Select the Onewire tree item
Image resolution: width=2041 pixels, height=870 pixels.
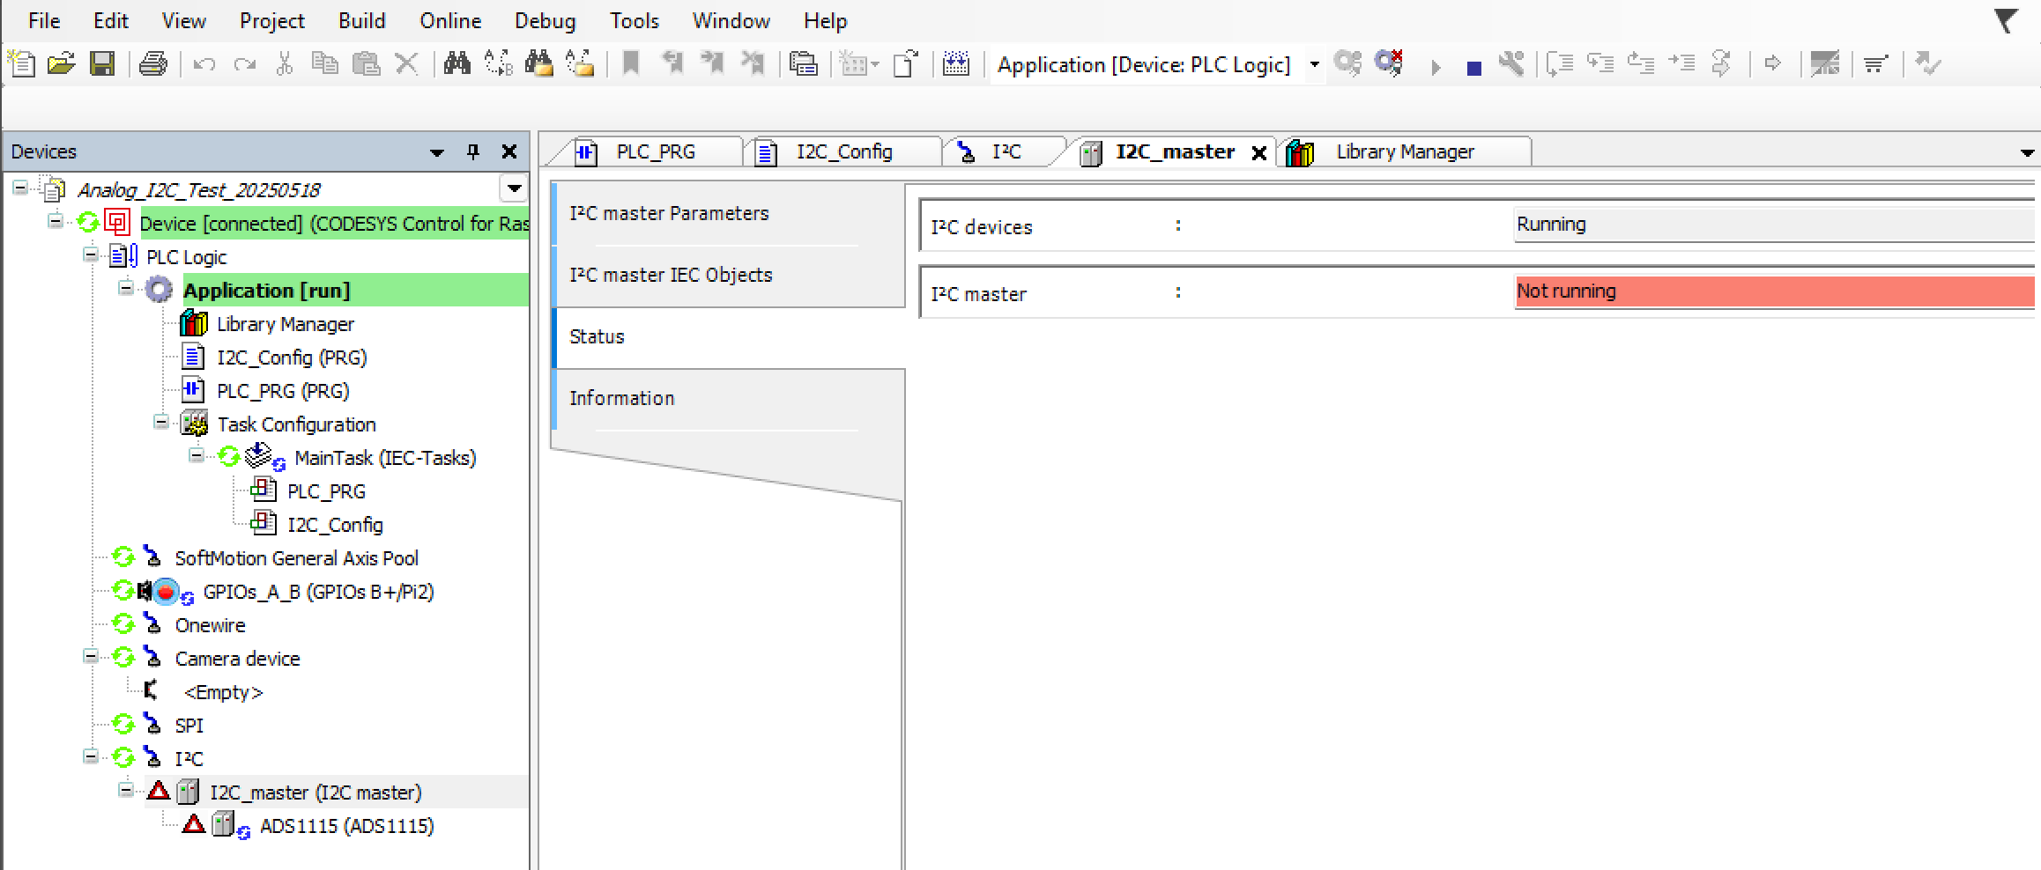210,625
